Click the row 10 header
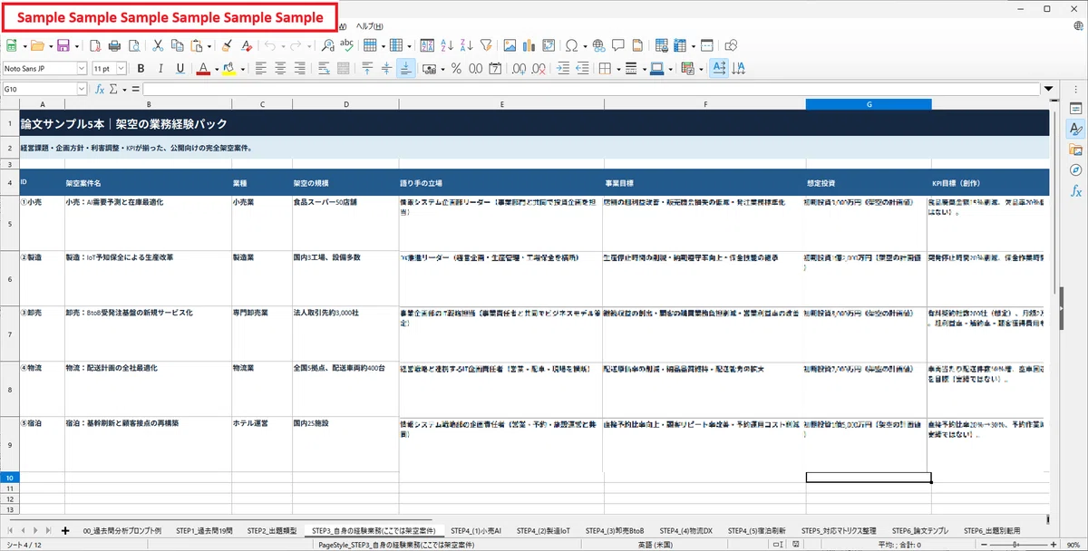The height and width of the screenshot is (551, 1088). [x=9, y=477]
